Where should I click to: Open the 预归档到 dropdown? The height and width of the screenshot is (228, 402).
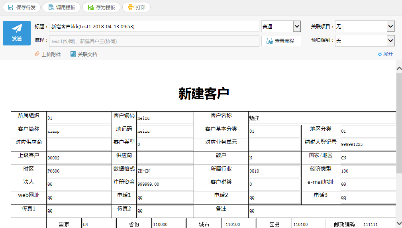365,41
